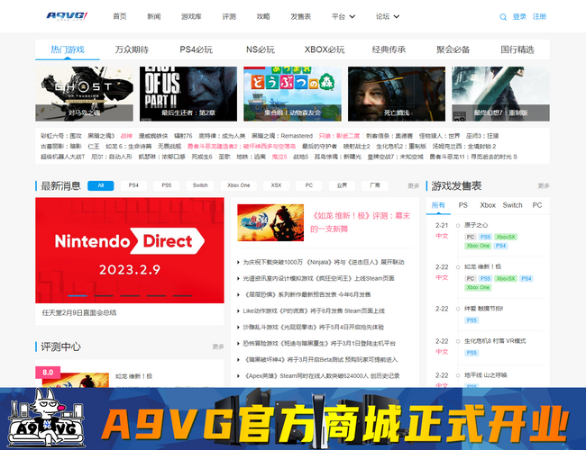Expand the 平台 dropdown in navigation
586x450 pixels.
(343, 16)
